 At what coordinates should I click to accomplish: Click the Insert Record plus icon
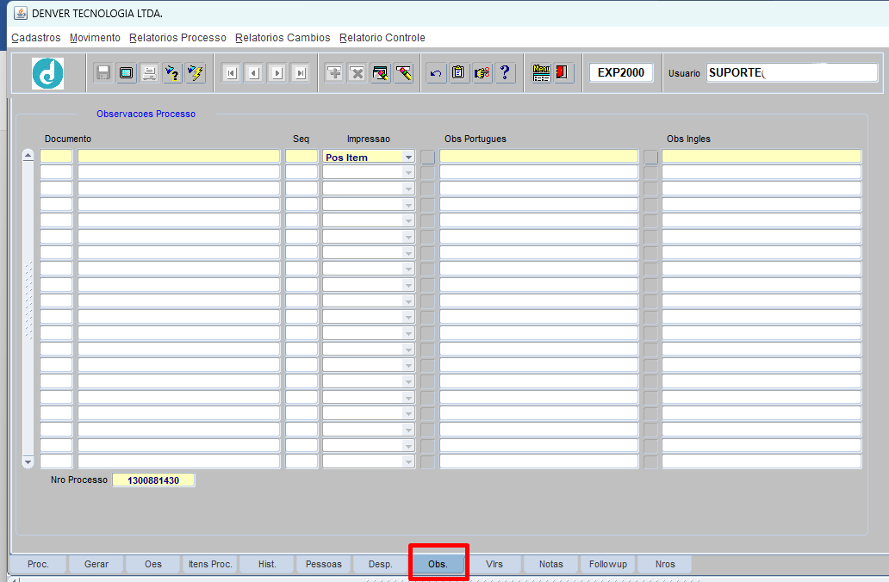tap(333, 73)
